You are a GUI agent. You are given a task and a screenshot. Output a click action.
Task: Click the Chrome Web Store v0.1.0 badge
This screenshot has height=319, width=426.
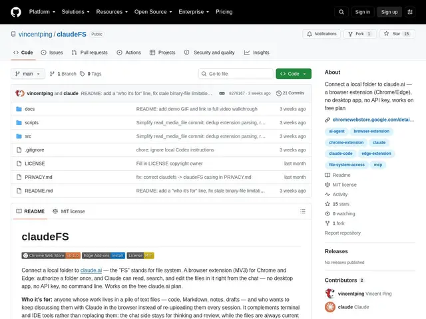tap(51, 255)
